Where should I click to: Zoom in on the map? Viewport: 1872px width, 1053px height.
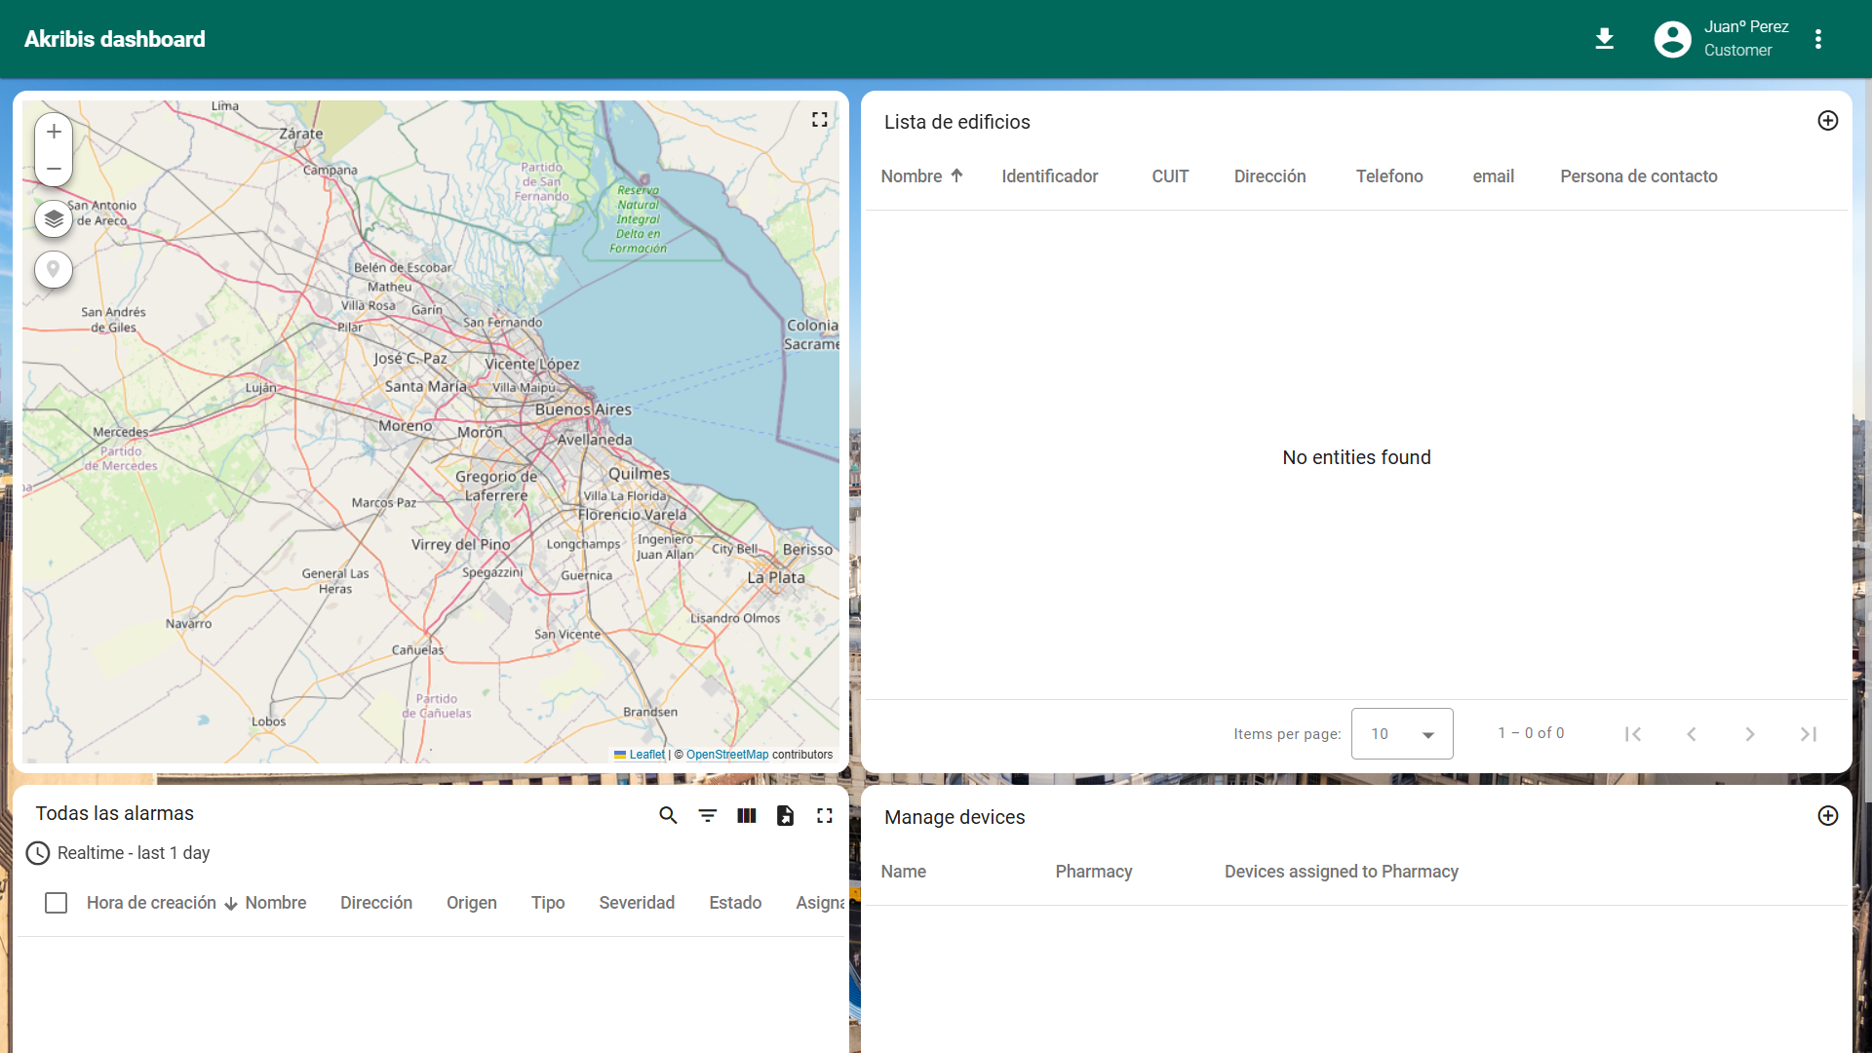coord(54,132)
